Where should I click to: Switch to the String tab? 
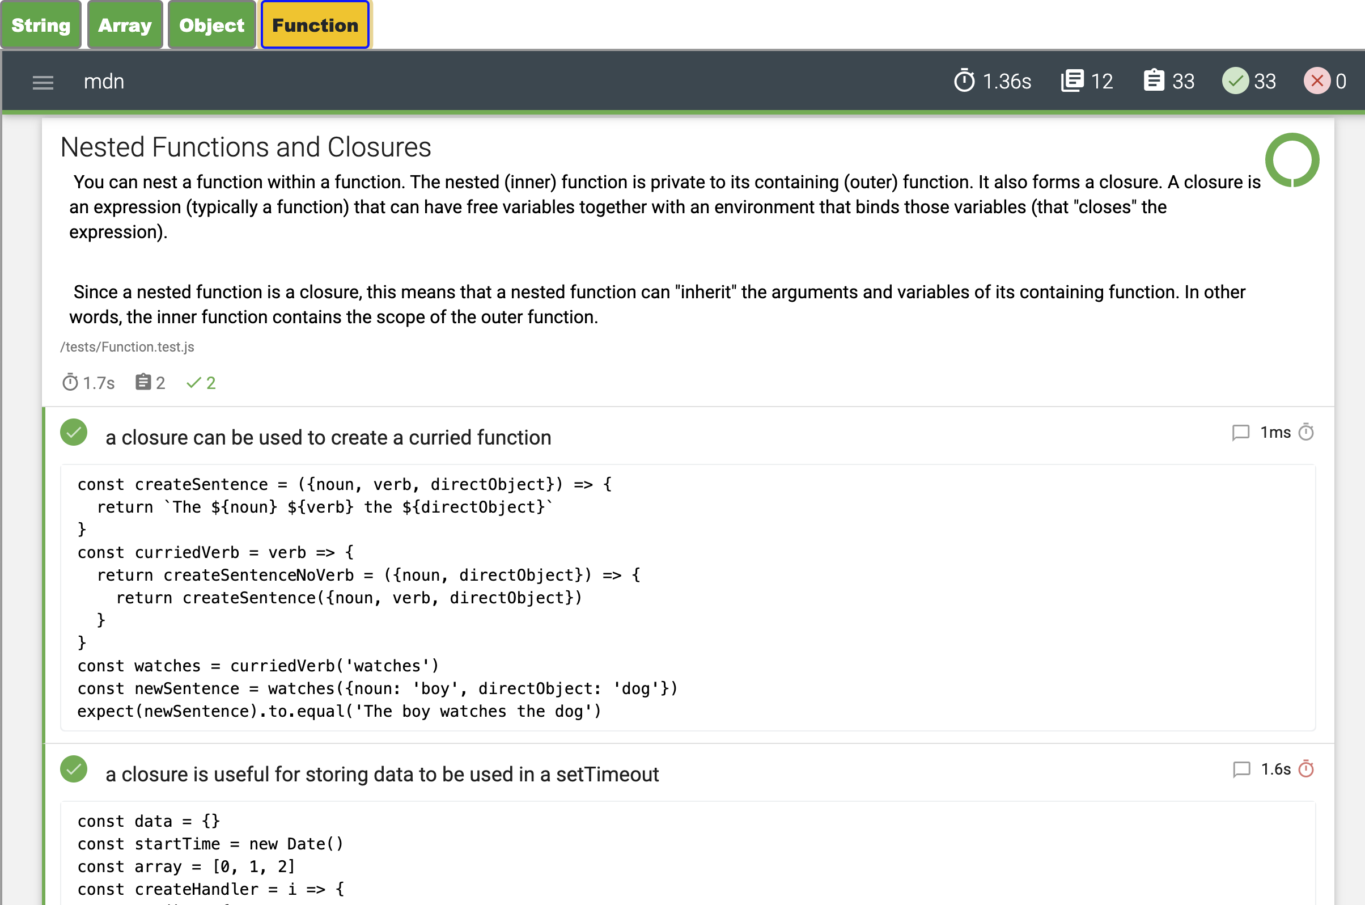[41, 24]
